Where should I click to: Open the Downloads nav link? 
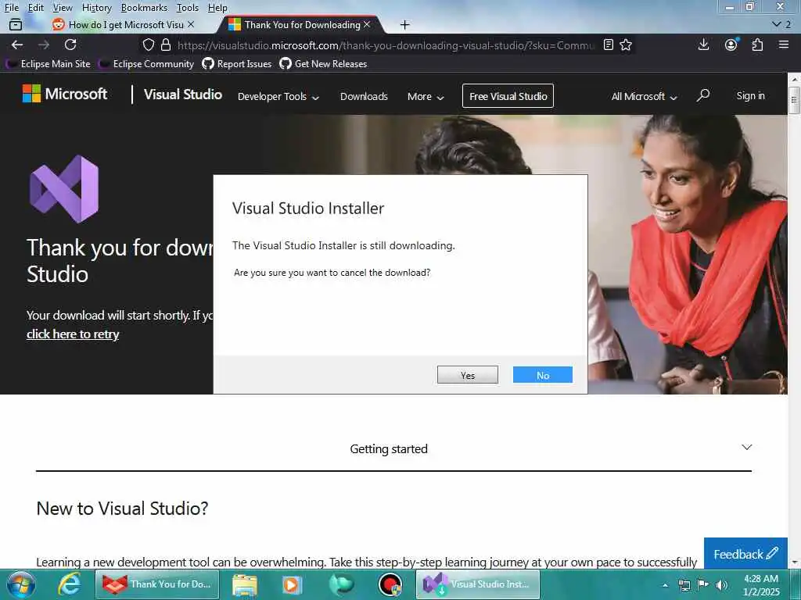click(364, 96)
